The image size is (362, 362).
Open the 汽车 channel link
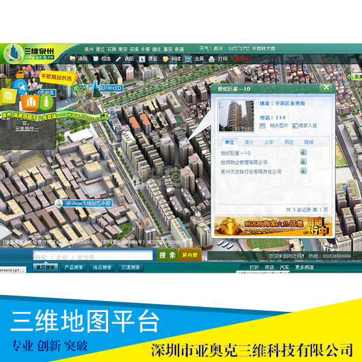point(284,267)
